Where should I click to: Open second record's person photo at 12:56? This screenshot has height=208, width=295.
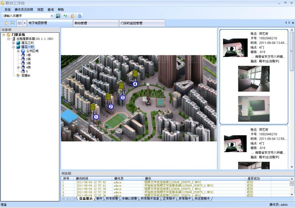coord(235,144)
